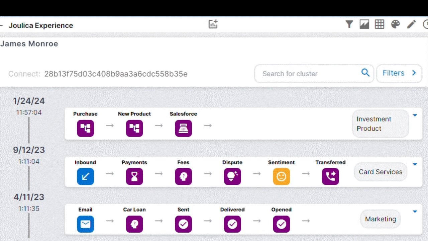Select the table grid view icon
Image resolution: width=428 pixels, height=241 pixels.
(380, 24)
